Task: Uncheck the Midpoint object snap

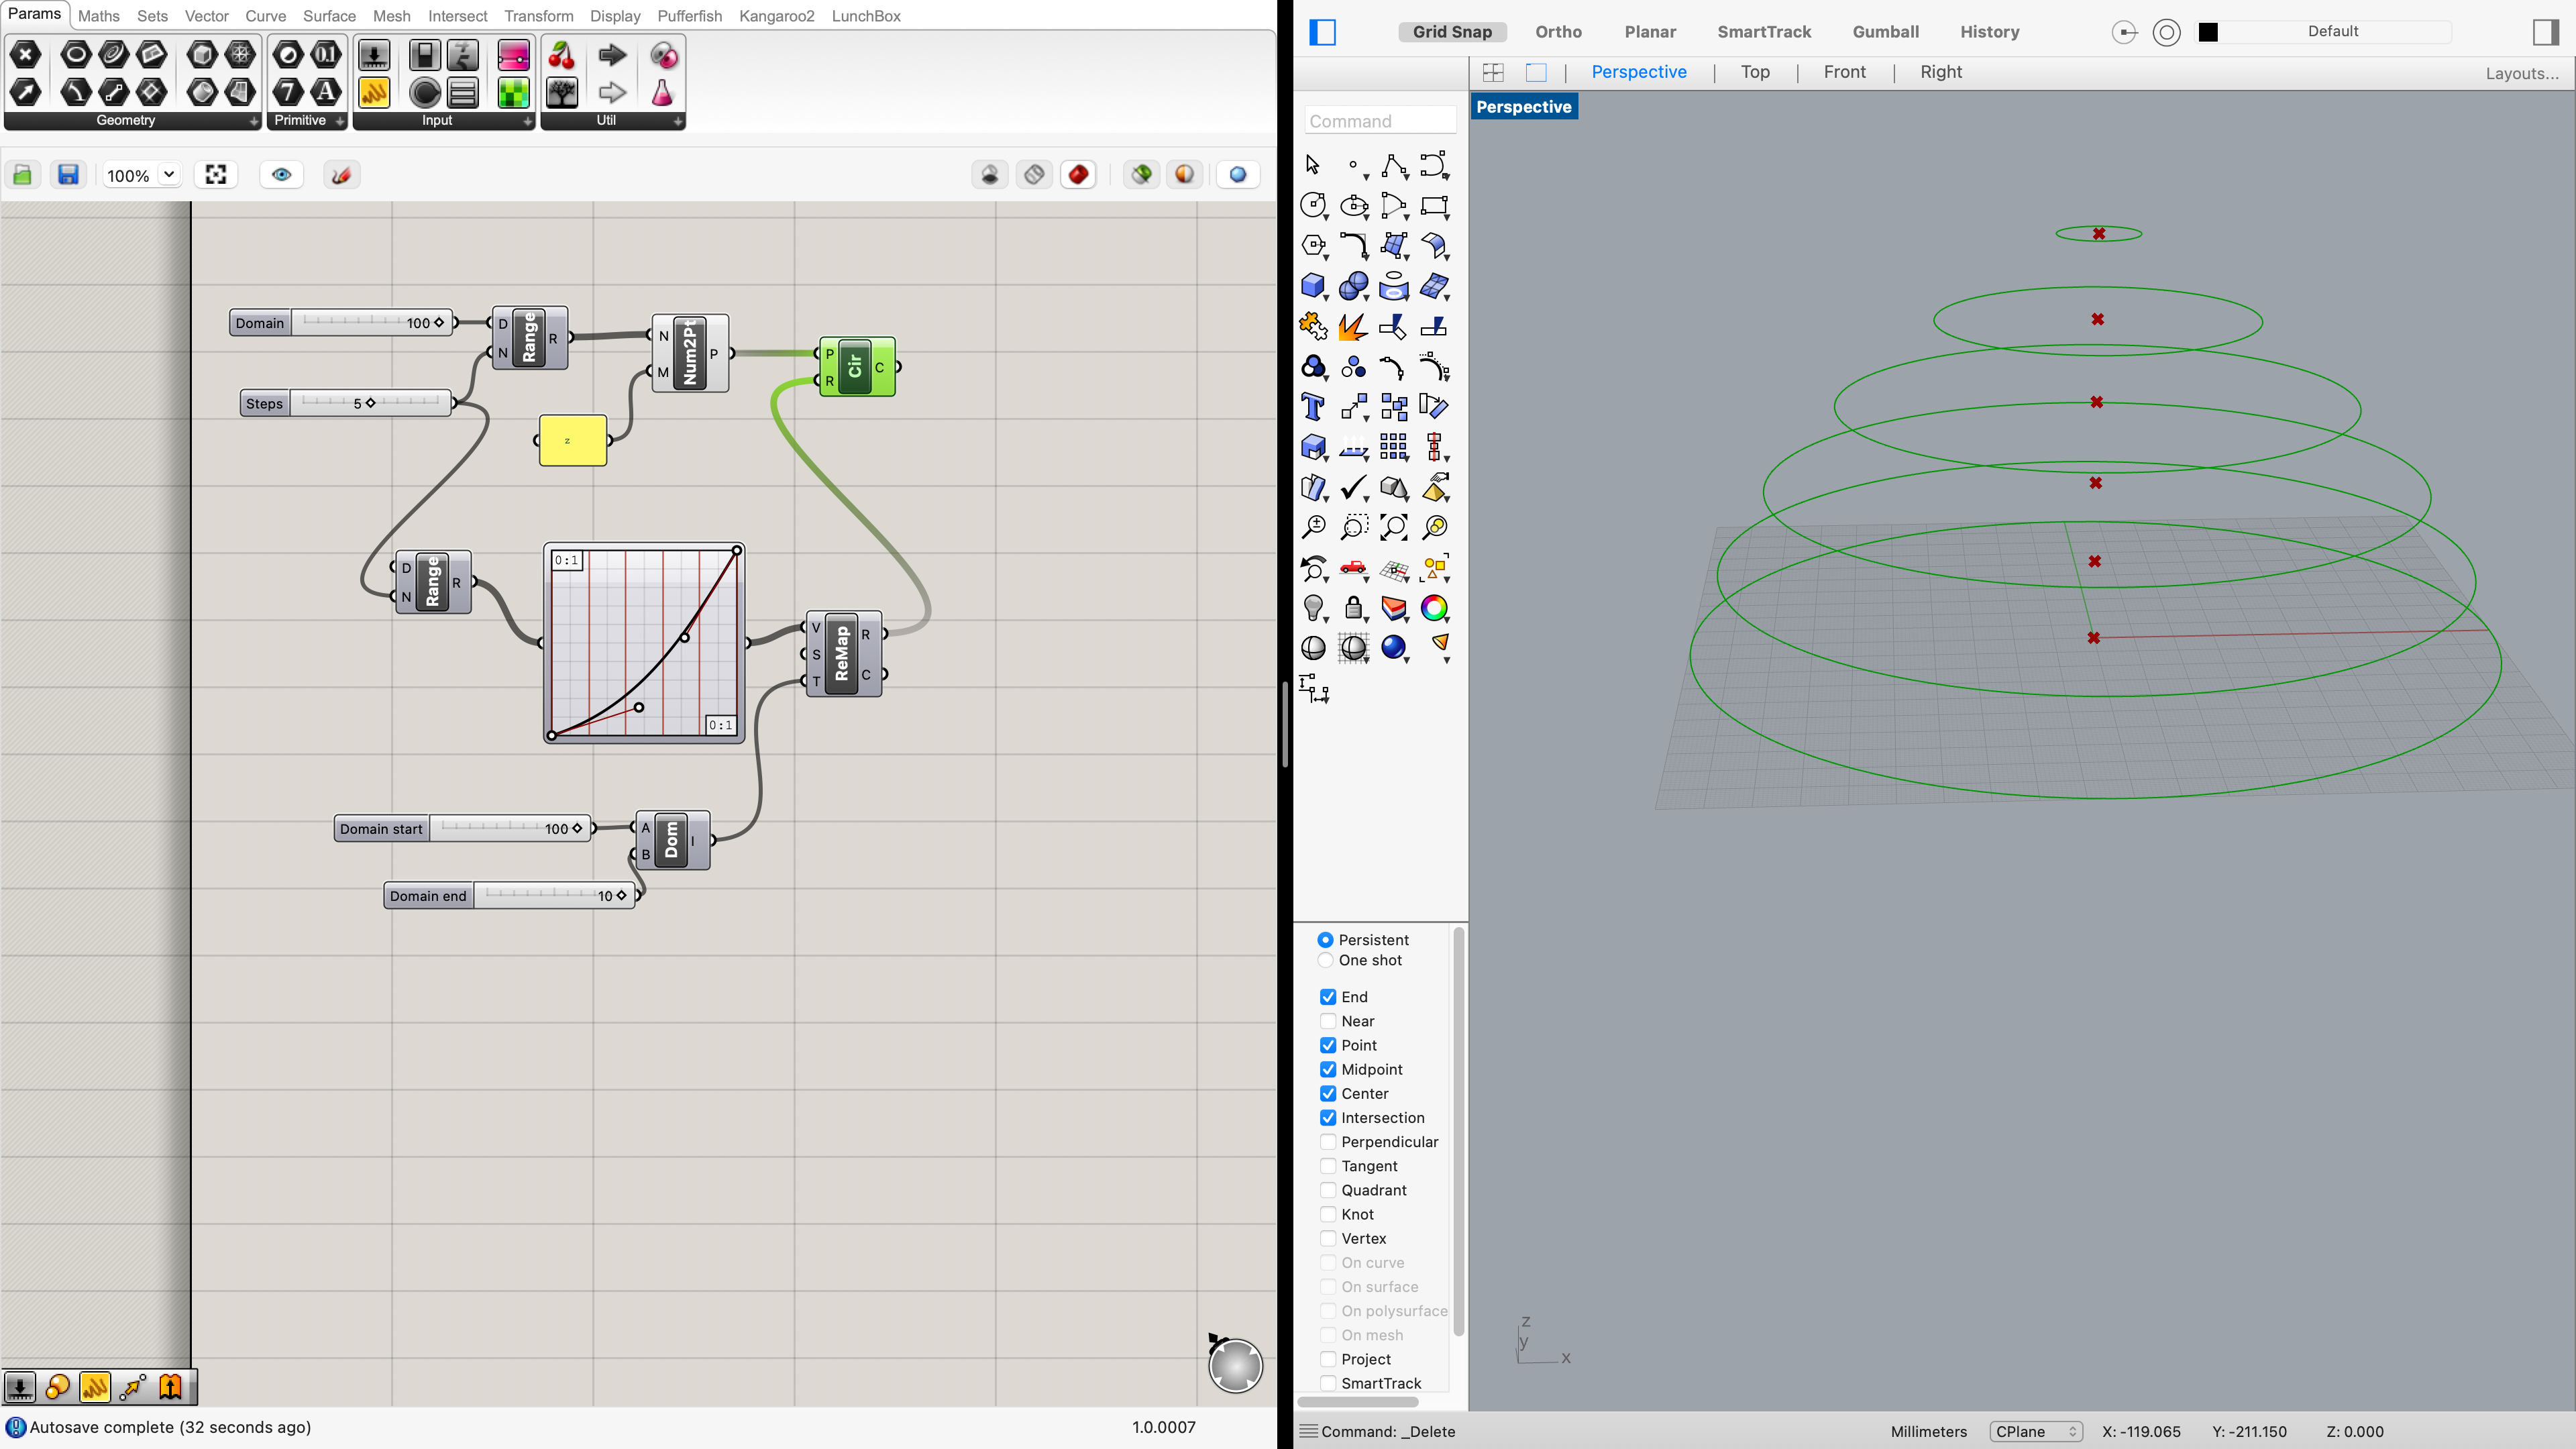Action: 1328,1069
